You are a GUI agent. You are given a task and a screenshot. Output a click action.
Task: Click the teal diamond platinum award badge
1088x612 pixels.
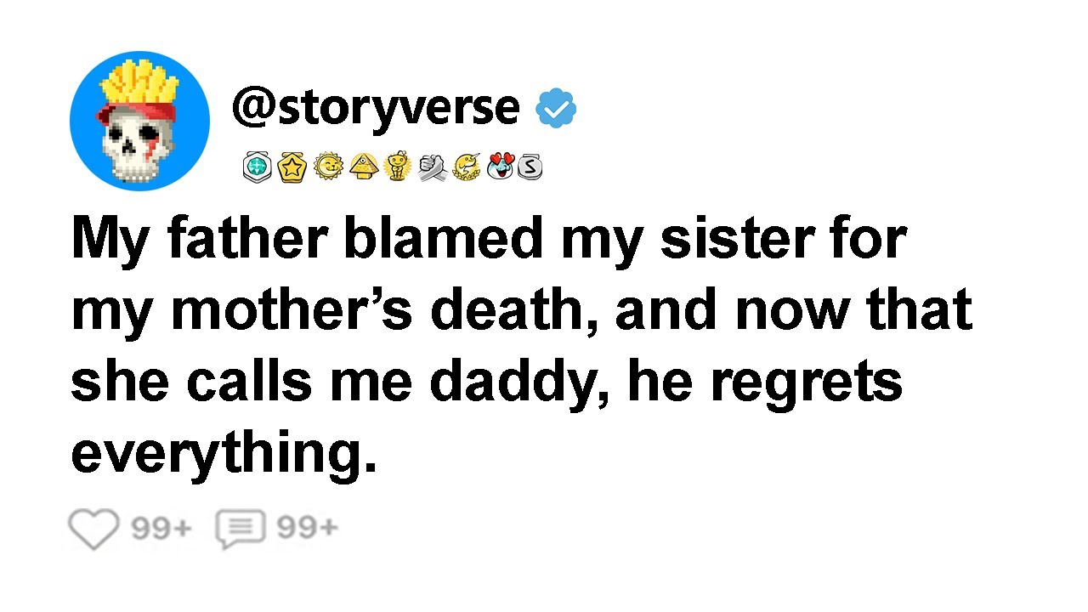point(256,167)
